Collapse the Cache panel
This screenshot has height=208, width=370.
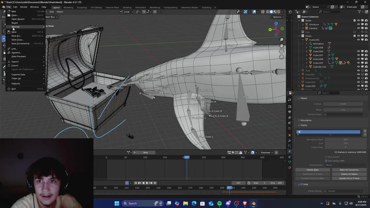point(304,125)
